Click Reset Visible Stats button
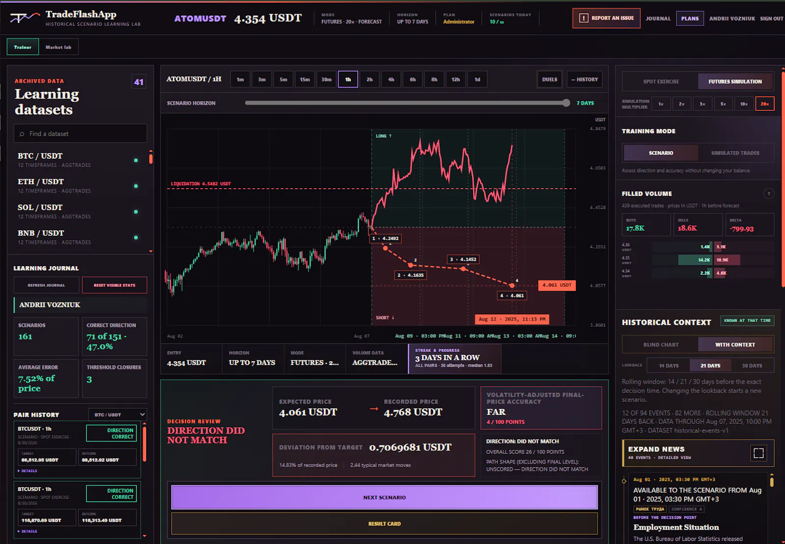The height and width of the screenshot is (544, 785). (x=114, y=285)
